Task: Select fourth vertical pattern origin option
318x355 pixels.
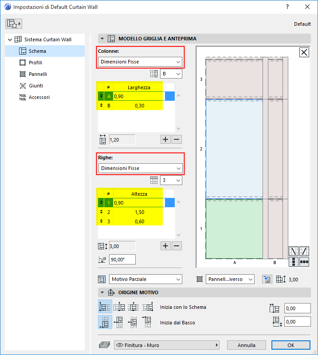Action: coord(148,322)
